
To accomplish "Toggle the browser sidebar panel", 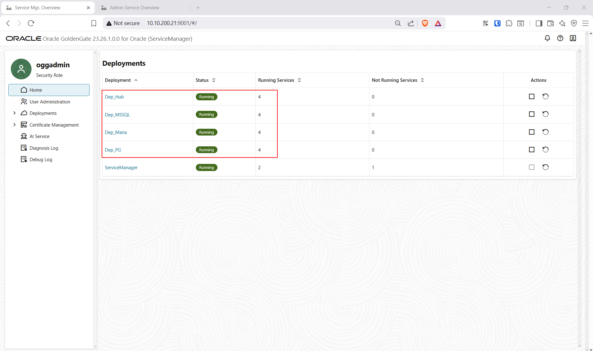I will tap(539, 23).
